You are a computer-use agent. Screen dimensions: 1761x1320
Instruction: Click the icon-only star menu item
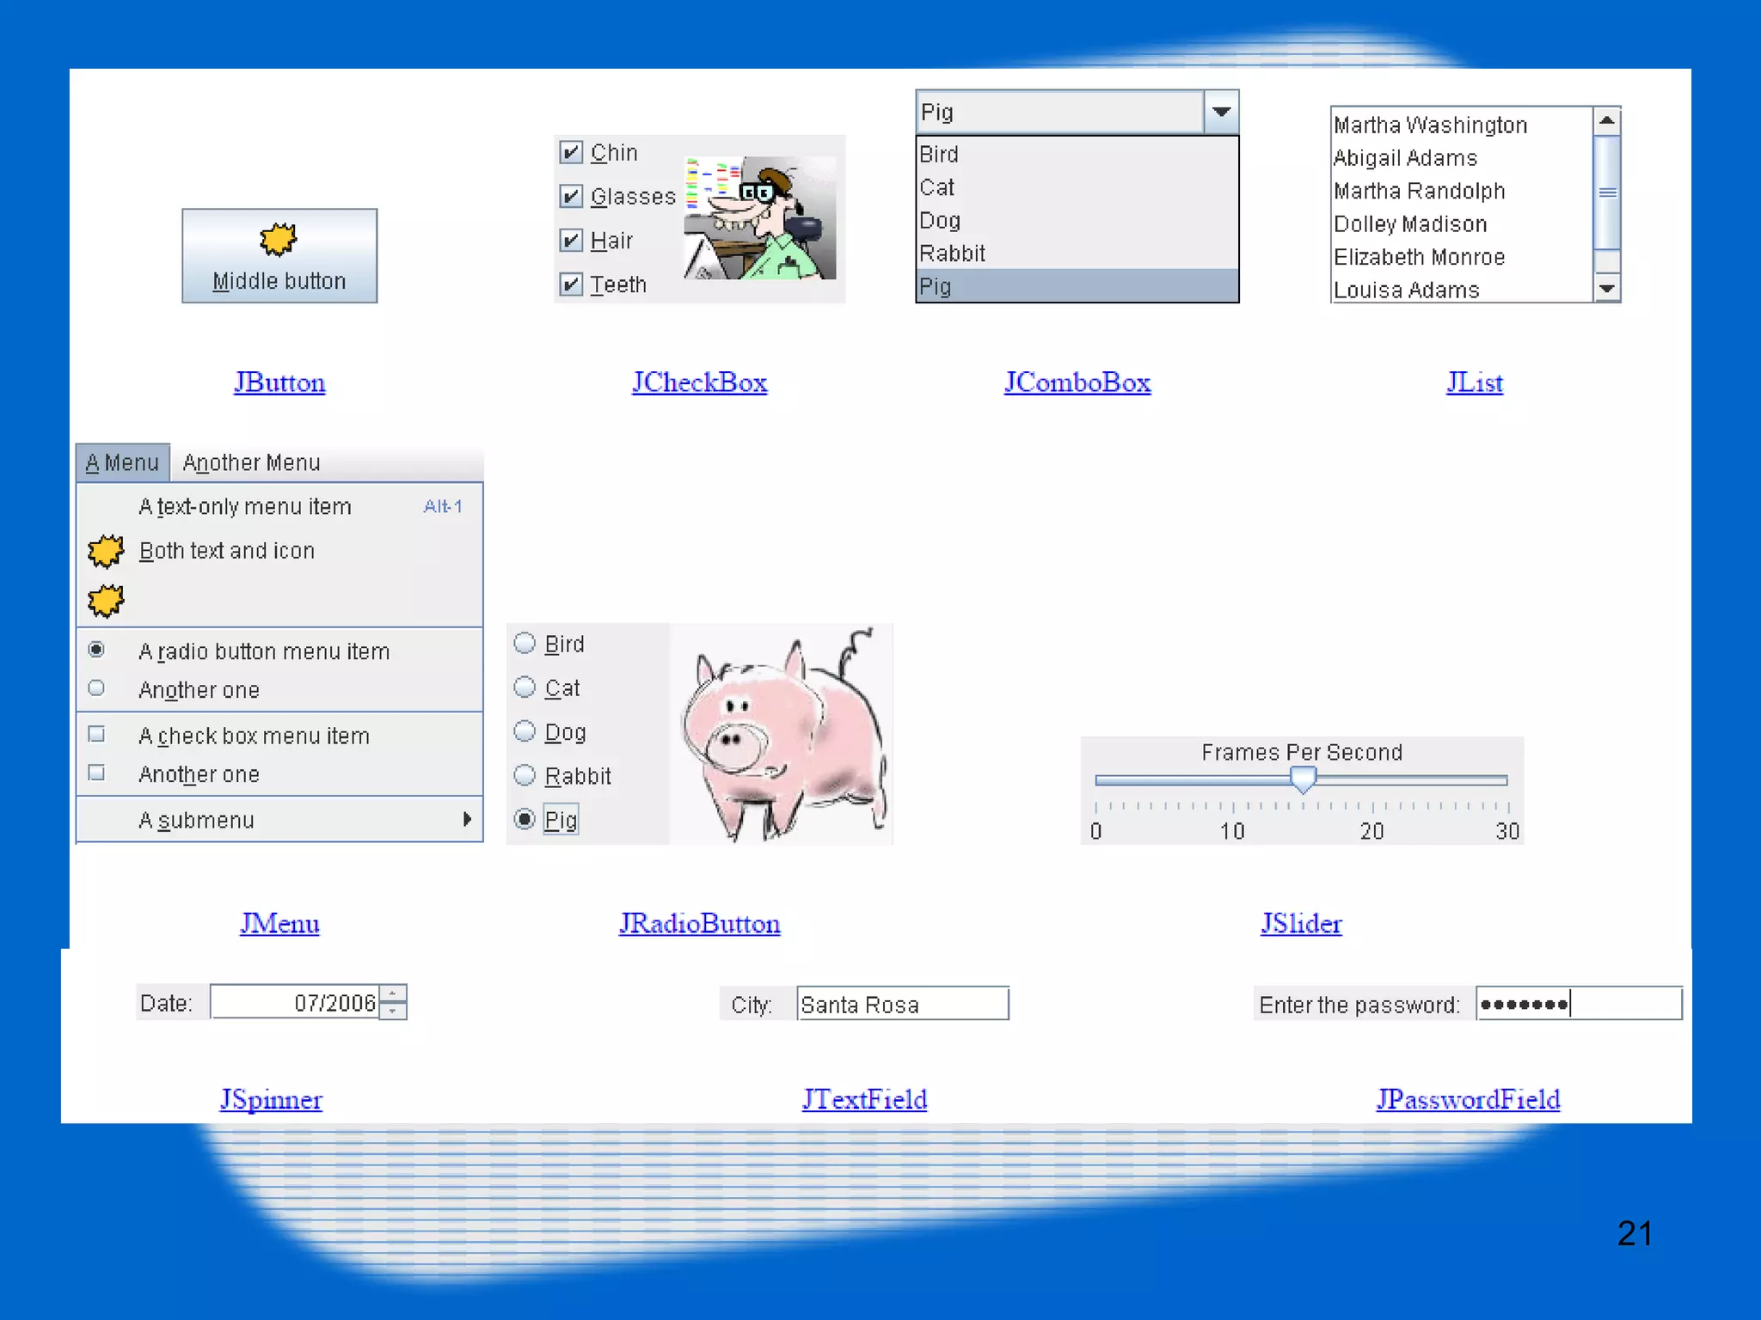tap(106, 601)
